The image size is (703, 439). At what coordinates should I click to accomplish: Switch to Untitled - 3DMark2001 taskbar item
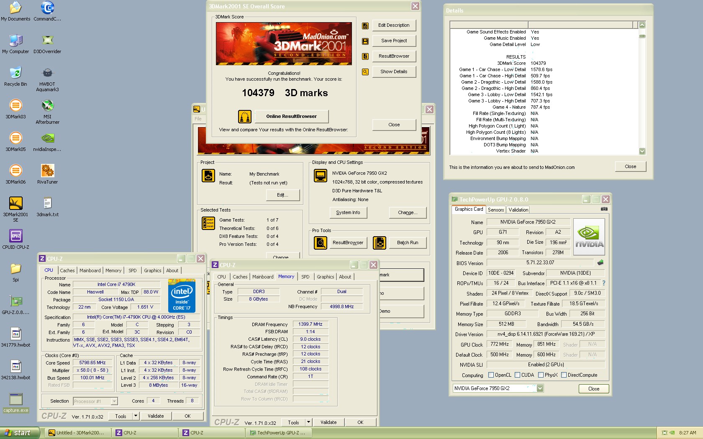[x=79, y=433]
